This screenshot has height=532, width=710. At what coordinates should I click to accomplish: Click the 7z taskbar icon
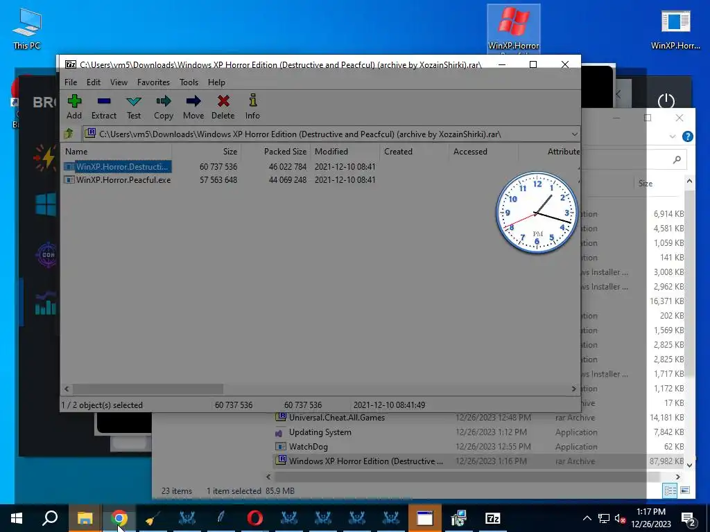coord(492,518)
